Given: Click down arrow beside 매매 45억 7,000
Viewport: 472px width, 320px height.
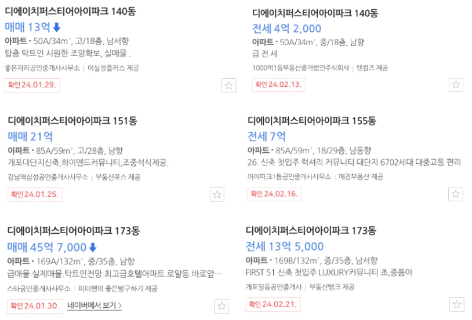Looking at the screenshot, I should tap(93, 248).
